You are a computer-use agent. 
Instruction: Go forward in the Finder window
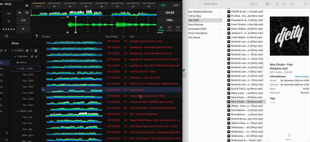[200, 4]
